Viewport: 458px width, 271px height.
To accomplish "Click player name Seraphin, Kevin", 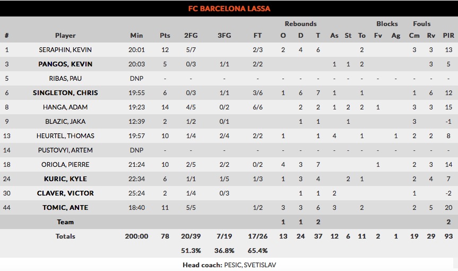I will pos(65,50).
